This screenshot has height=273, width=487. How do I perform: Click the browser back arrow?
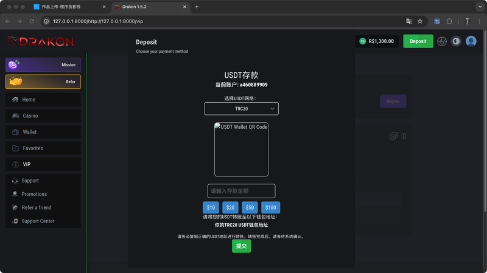coord(8,21)
